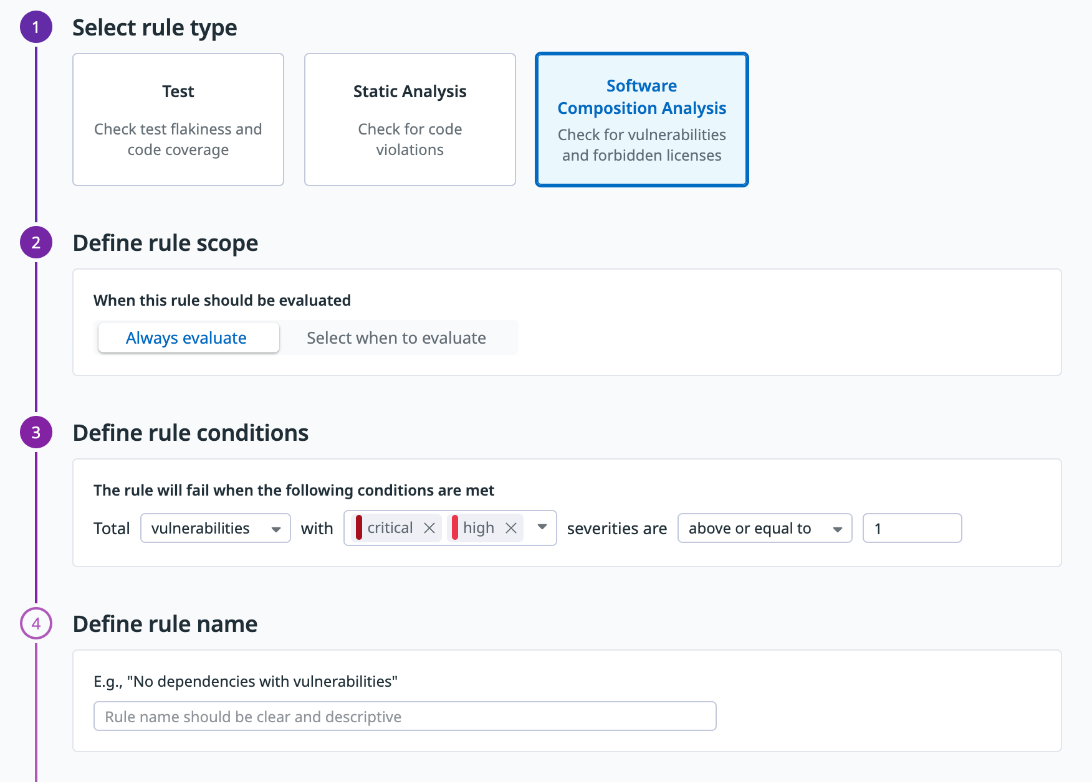Image resolution: width=1092 pixels, height=782 pixels.
Task: Select the Test rule type card
Action: point(178,120)
